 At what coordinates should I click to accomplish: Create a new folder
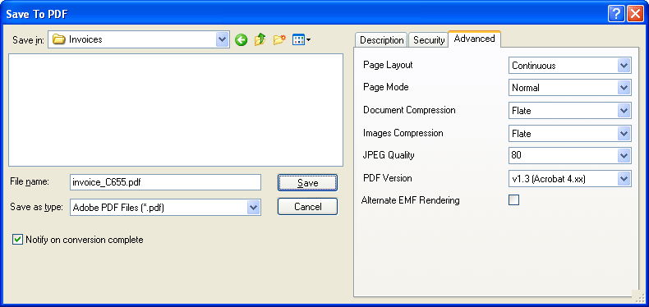coord(279,39)
